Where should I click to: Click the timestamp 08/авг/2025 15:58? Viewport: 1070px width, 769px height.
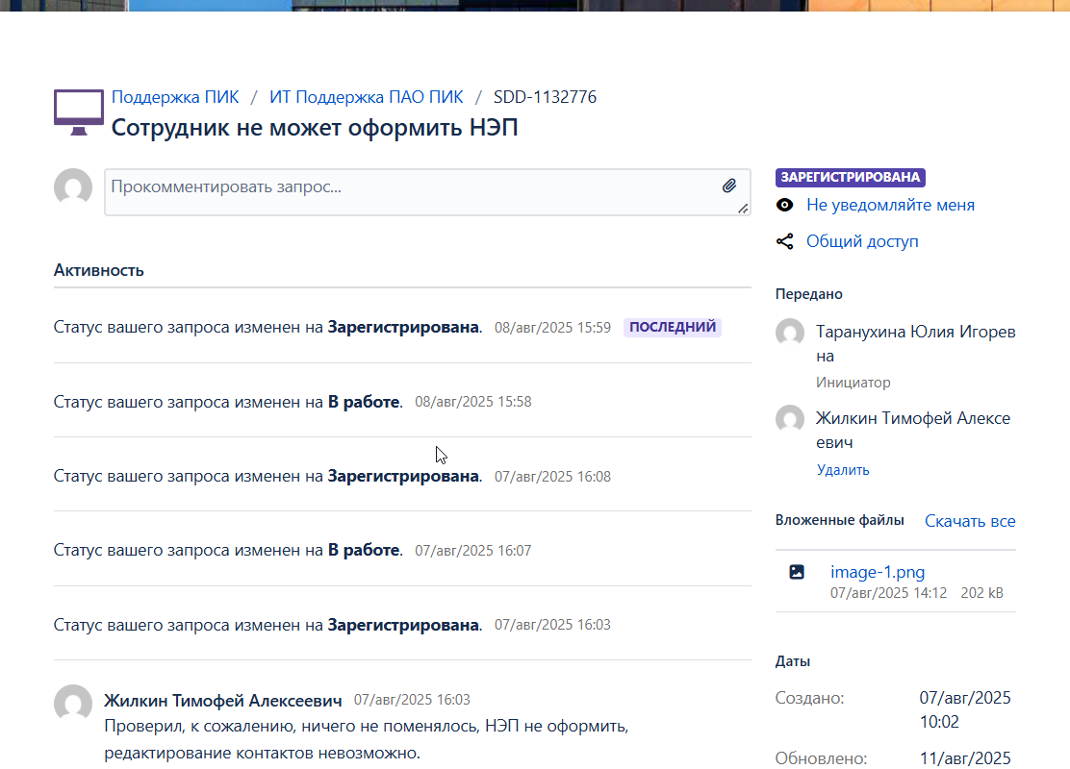click(472, 402)
